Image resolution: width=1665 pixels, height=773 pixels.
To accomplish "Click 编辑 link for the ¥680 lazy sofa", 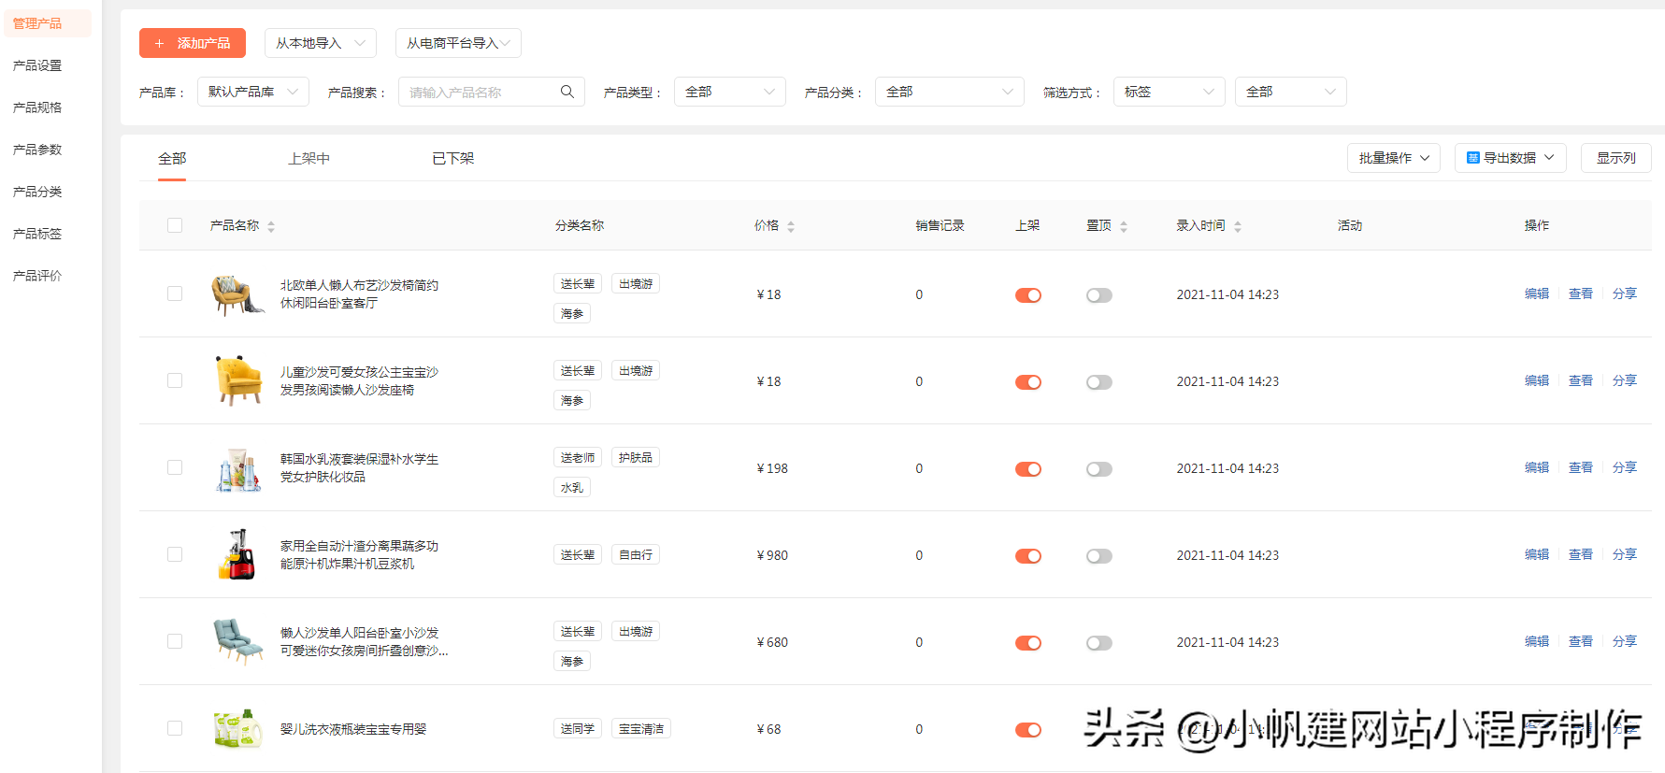I will [x=1537, y=641].
